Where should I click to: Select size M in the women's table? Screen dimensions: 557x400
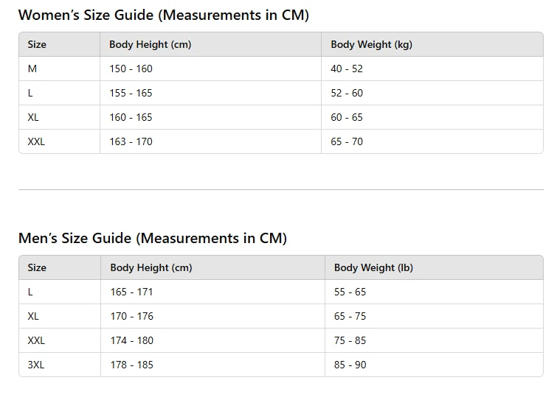[32, 69]
